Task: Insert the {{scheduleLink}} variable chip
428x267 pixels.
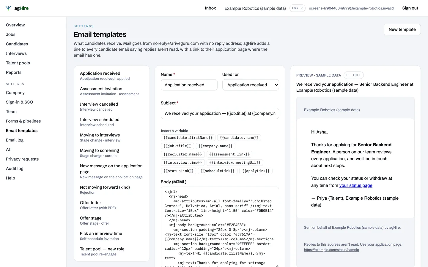Action: tap(218, 171)
